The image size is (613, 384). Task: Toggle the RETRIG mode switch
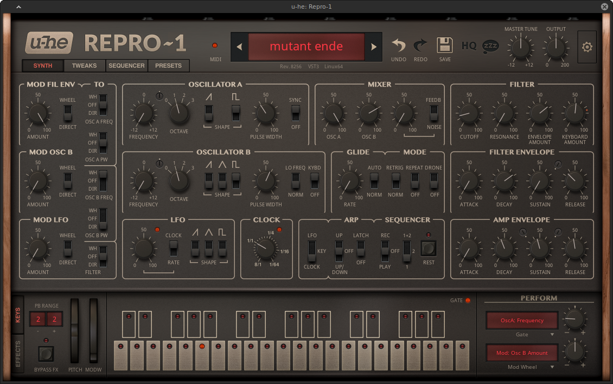click(x=395, y=181)
